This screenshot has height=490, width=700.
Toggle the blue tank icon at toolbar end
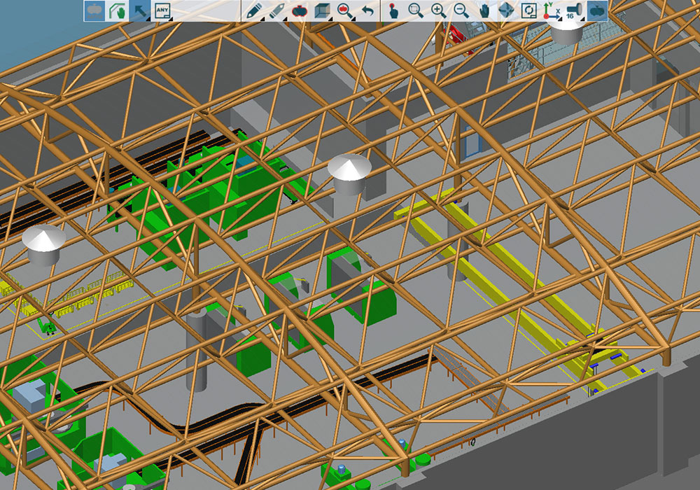point(597,10)
